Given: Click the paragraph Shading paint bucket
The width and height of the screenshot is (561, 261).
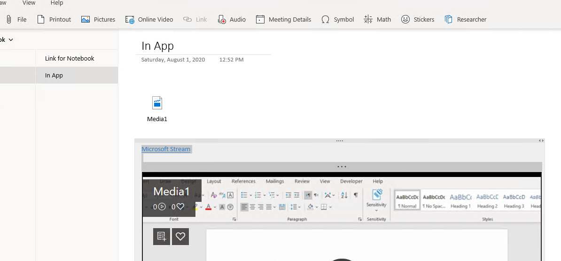Looking at the screenshot, I should 310,207.
